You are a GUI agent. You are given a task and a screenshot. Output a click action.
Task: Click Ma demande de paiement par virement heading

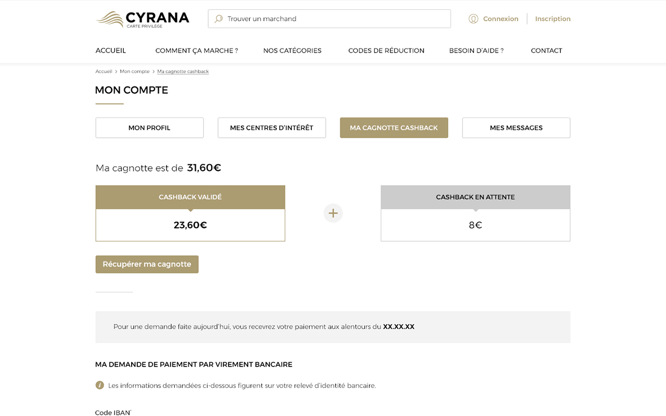(194, 365)
